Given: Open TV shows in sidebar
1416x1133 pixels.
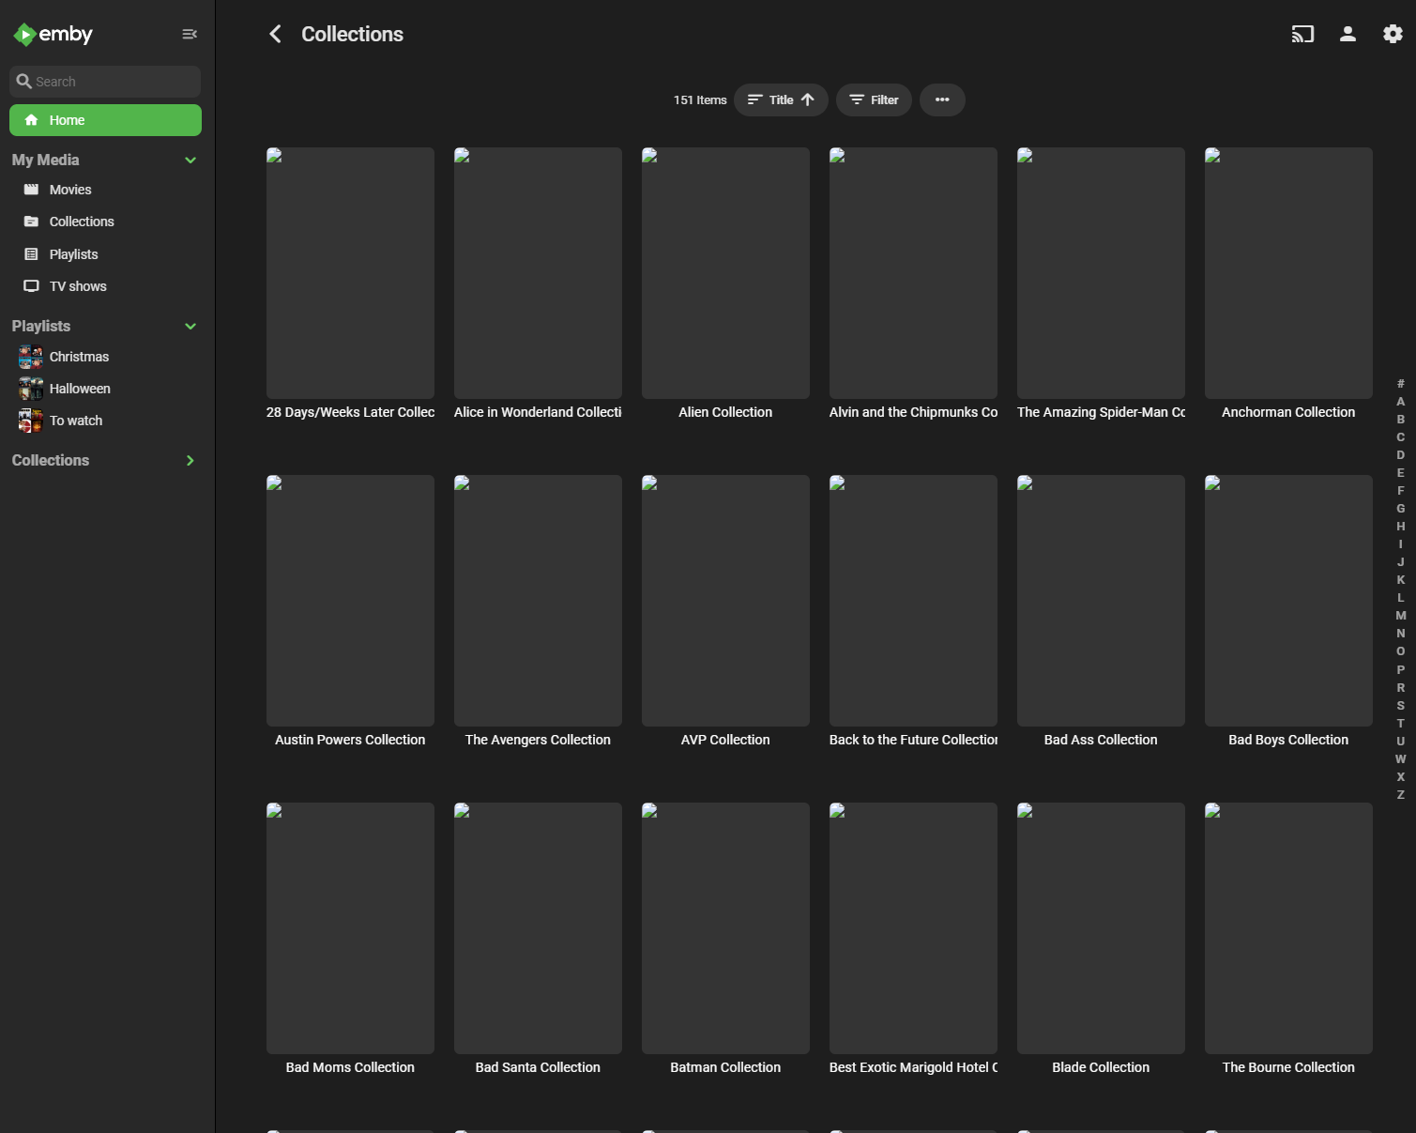Looking at the screenshot, I should pyautogui.click(x=78, y=286).
